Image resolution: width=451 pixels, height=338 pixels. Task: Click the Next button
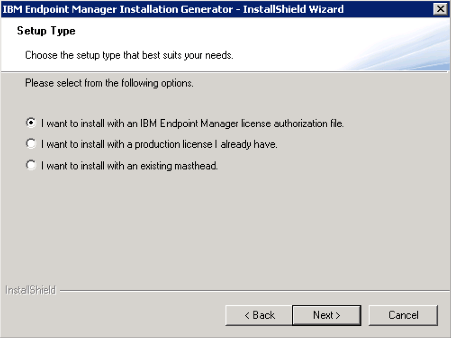(326, 315)
